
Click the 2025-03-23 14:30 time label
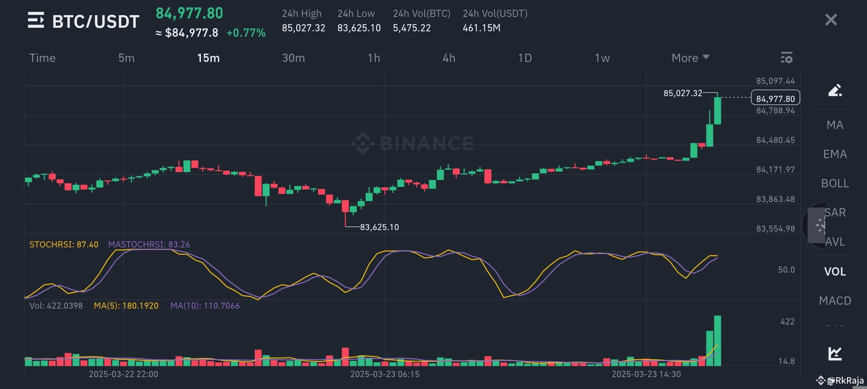point(646,374)
